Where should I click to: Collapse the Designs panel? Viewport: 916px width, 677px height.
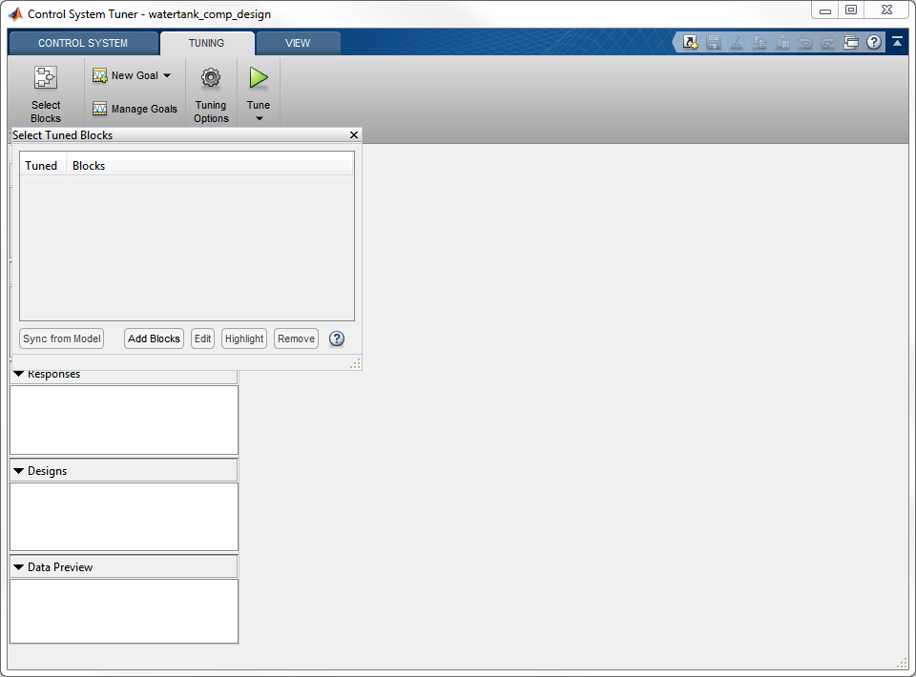19,470
